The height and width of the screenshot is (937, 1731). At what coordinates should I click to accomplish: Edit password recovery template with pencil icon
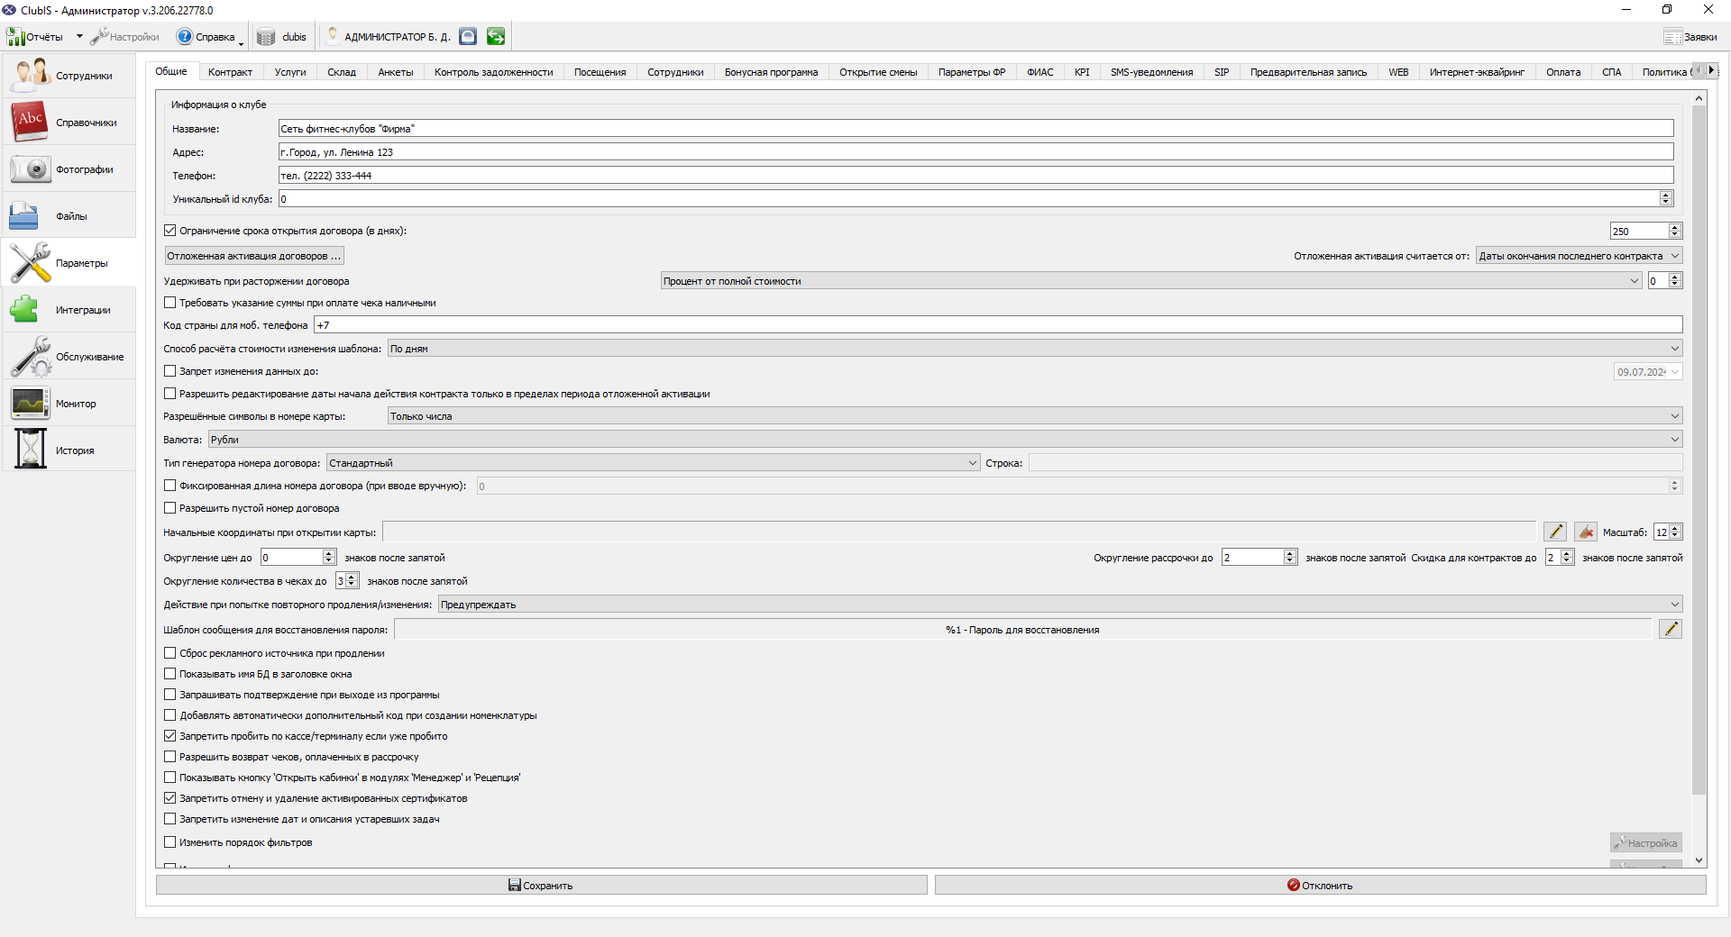coord(1671,629)
